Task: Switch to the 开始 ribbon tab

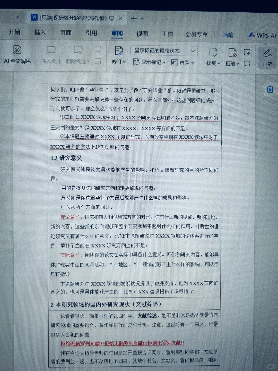Action: (x=14, y=32)
